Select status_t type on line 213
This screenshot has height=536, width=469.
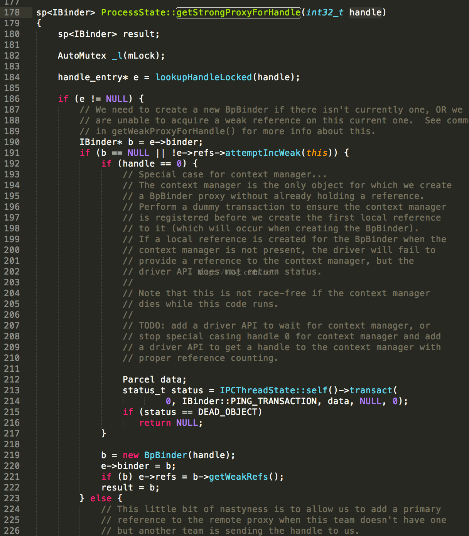click(x=144, y=390)
